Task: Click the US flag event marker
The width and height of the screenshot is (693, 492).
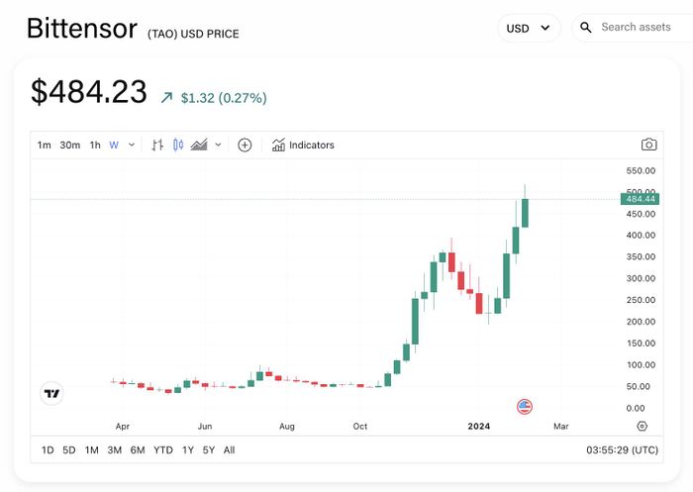Action: pyautogui.click(x=525, y=406)
